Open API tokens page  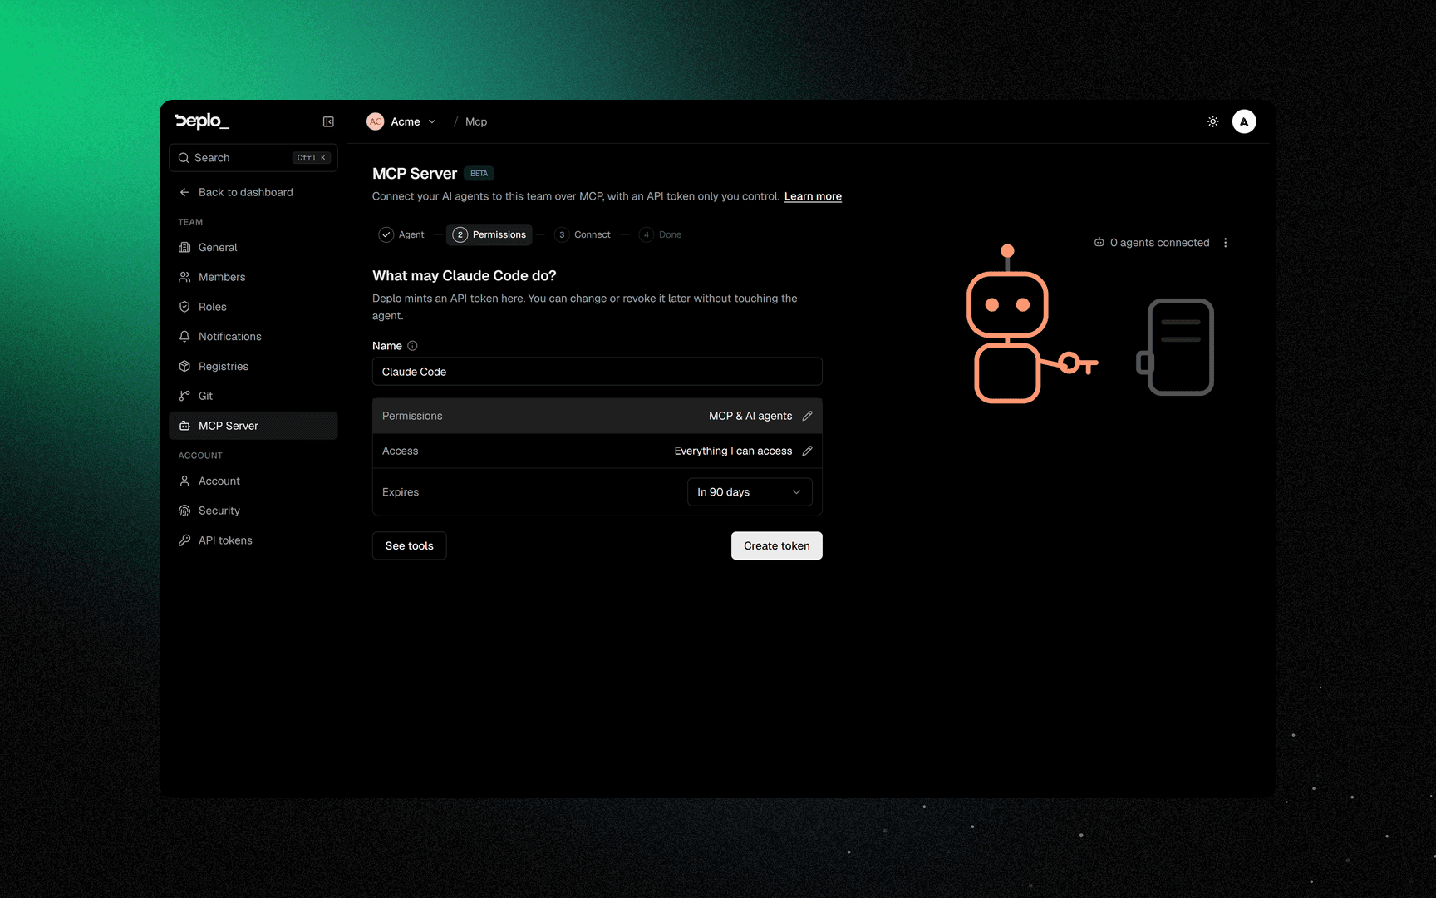253,540
